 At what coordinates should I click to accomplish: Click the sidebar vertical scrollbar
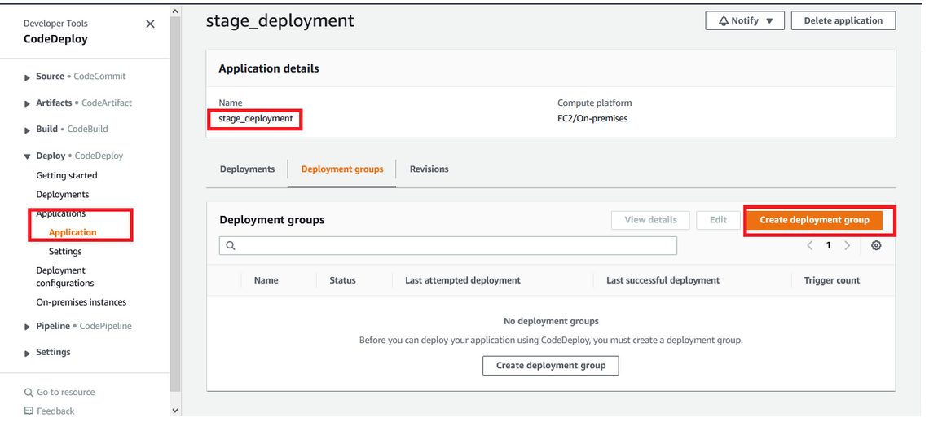[x=174, y=204]
